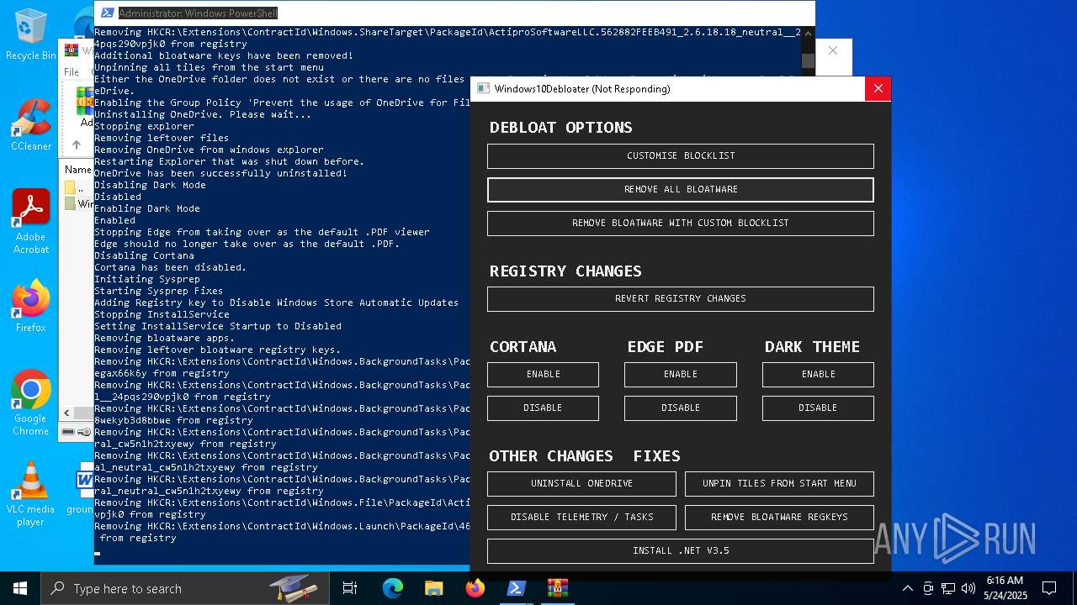Open Microsoft Edge from the taskbar
This screenshot has width=1077, height=605.
click(x=393, y=588)
